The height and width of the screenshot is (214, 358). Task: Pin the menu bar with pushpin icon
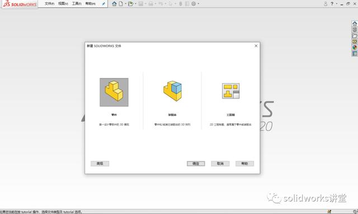tap(103, 4)
